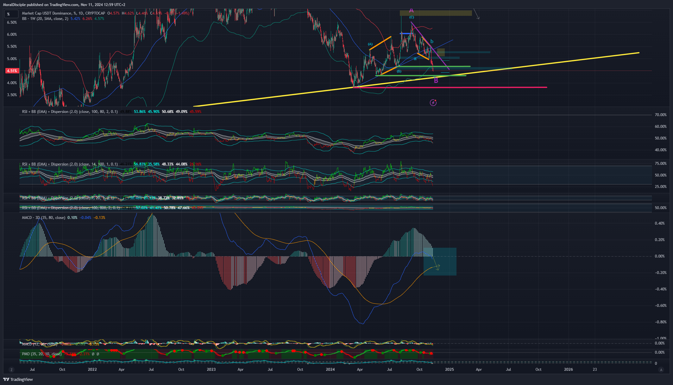The width and height of the screenshot is (673, 385).
Task: Click the 2022 time axis label
Action: click(x=92, y=369)
